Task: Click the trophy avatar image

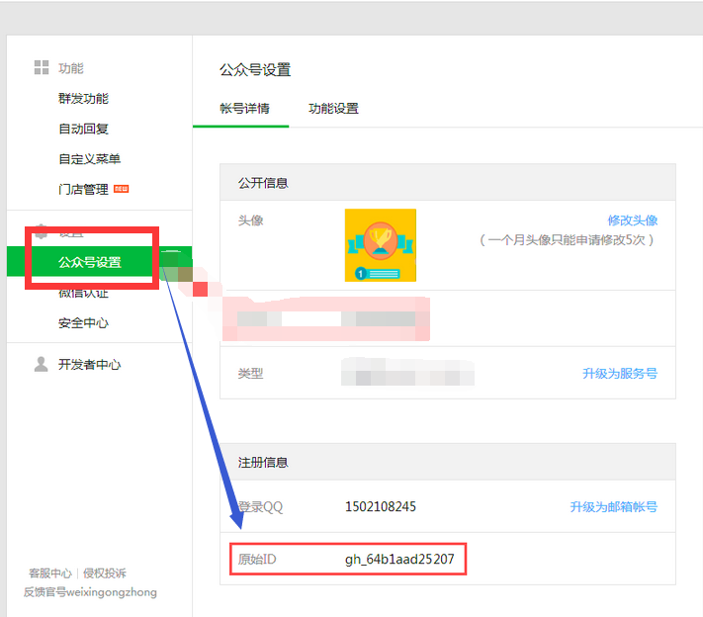Action: click(x=380, y=245)
